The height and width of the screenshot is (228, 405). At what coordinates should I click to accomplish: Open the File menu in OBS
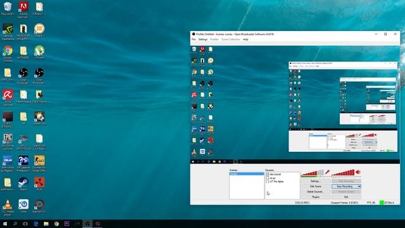[x=194, y=39]
